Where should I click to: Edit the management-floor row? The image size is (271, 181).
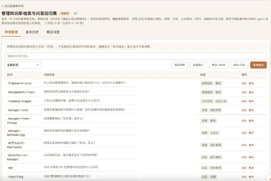(x=244, y=92)
